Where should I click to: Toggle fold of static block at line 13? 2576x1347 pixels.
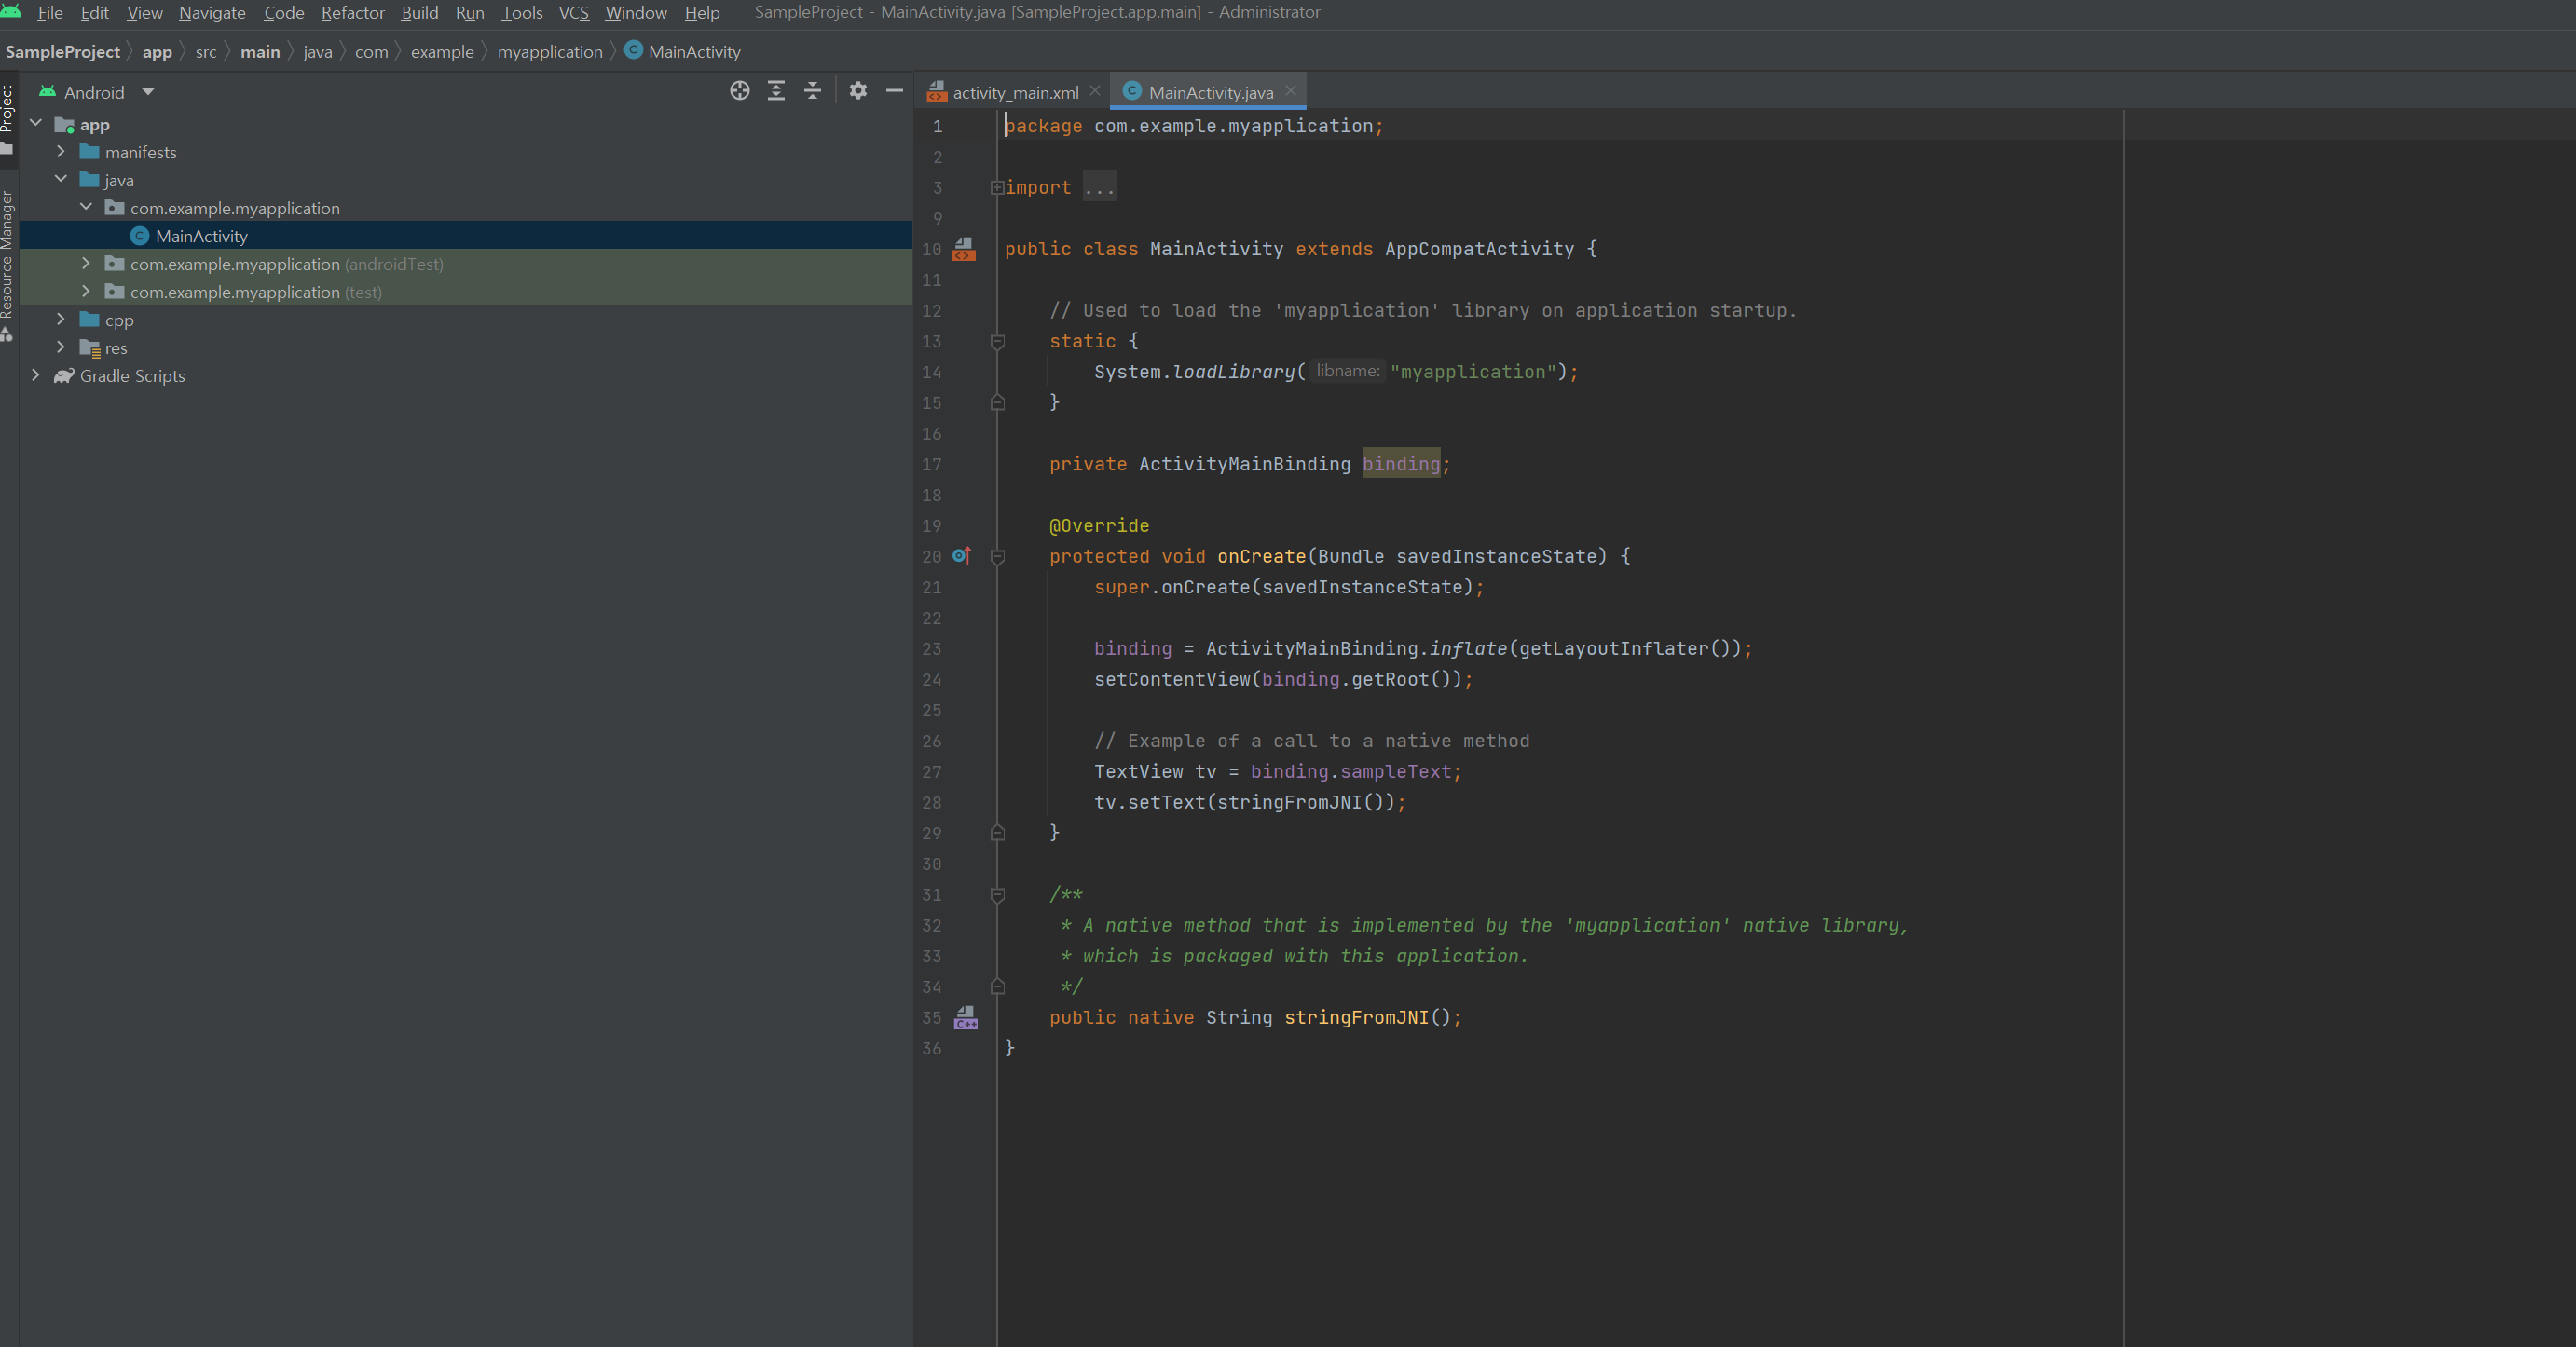pyautogui.click(x=997, y=342)
